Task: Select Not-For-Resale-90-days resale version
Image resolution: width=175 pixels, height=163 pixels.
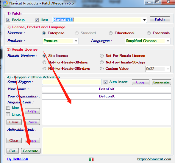Action: click(x=102, y=62)
